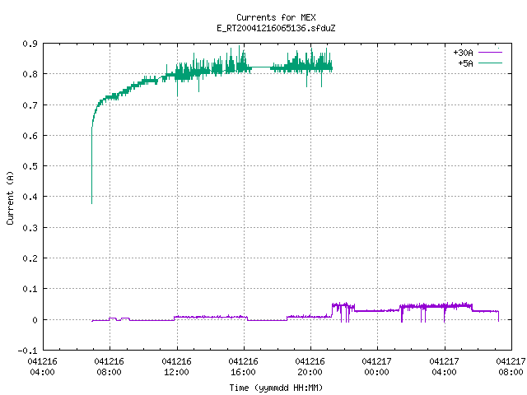Click the purple +30A legend line sample
The height and width of the screenshot is (395, 527).
[x=490, y=53]
